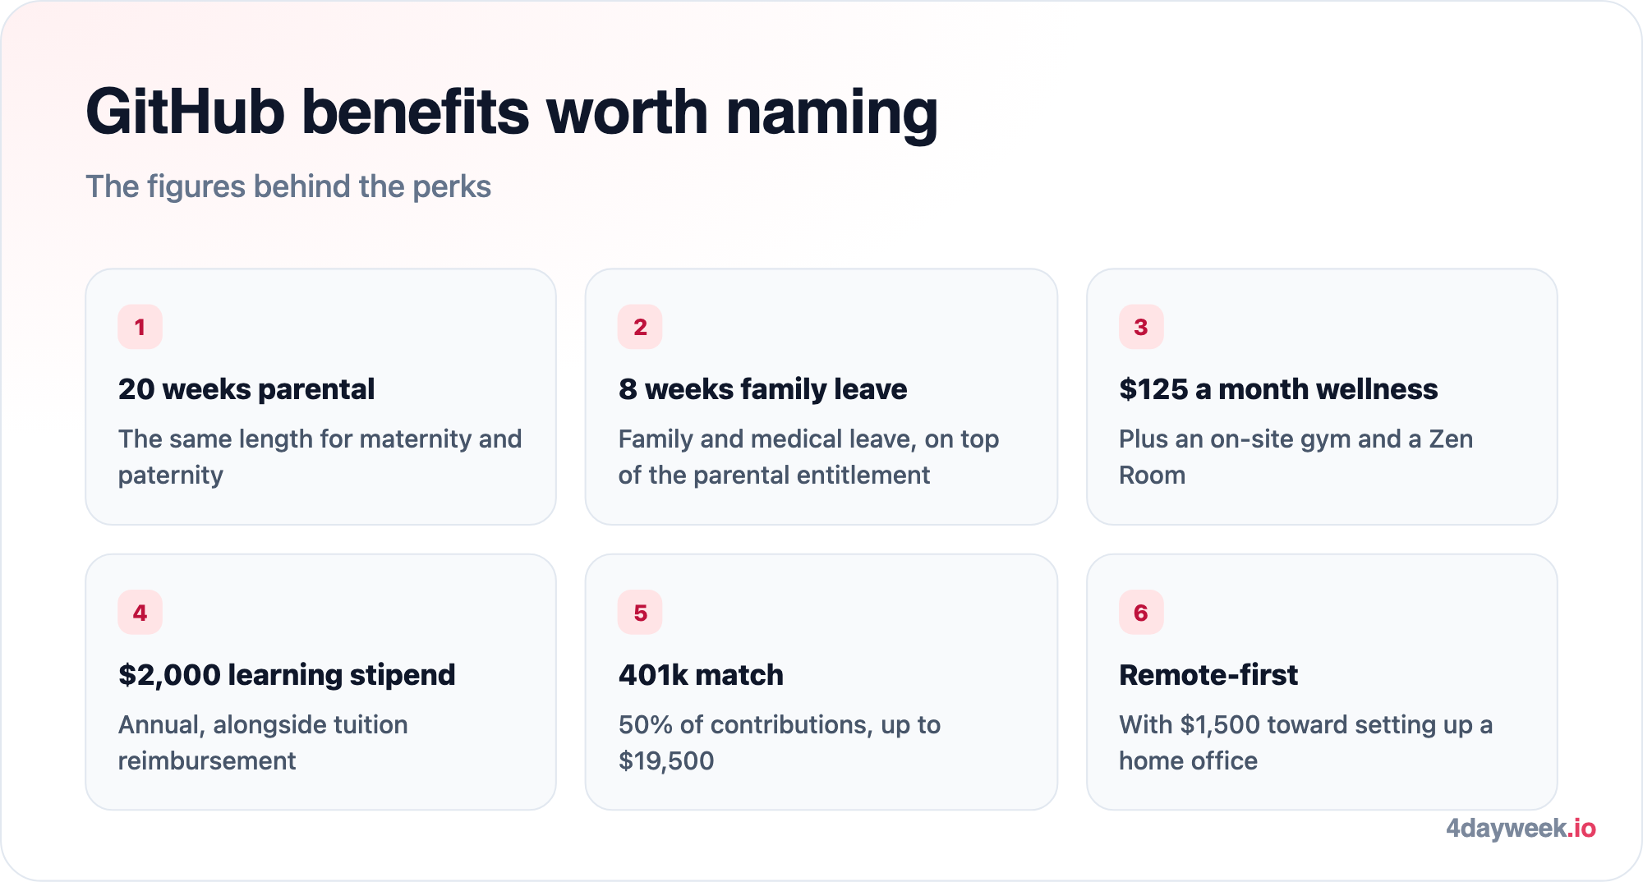Click the 'The figures behind the perks' subtitle
This screenshot has height=882, width=1643.
coord(288,186)
